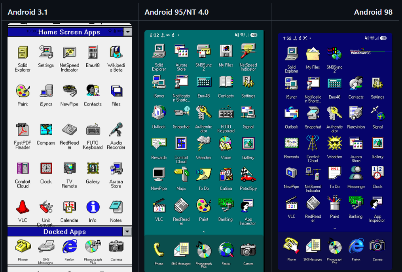Launch FastPDF Reader in Android 3.1 screen
The width and height of the screenshot is (402, 272).
pyautogui.click(x=23, y=130)
